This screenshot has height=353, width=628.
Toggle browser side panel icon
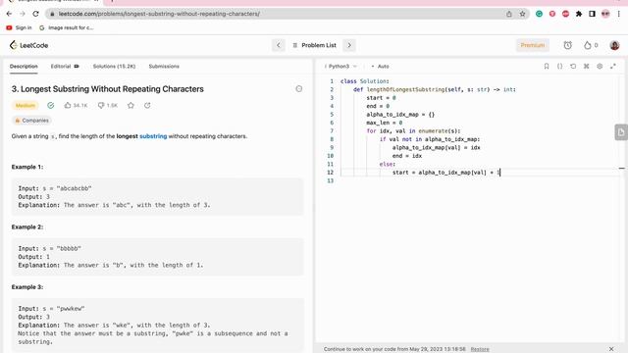click(x=592, y=14)
